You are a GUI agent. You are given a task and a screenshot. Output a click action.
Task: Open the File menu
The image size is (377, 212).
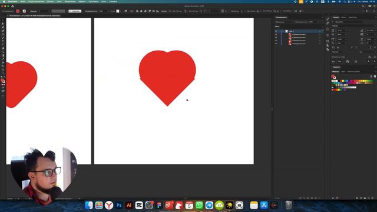click(x=23, y=1)
